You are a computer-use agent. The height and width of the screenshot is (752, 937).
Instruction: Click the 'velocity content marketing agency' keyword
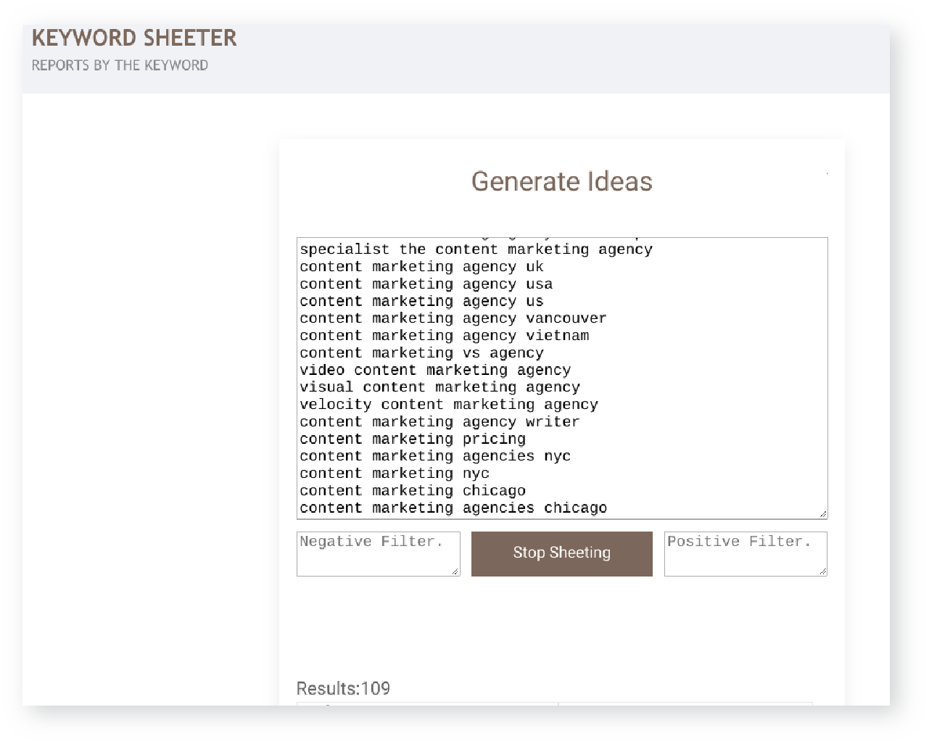448,405
